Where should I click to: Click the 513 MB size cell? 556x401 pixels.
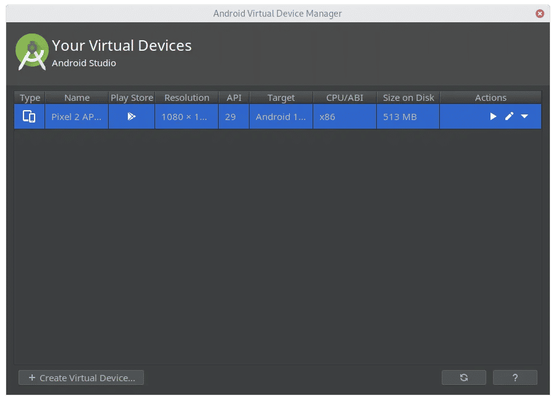(x=408, y=117)
